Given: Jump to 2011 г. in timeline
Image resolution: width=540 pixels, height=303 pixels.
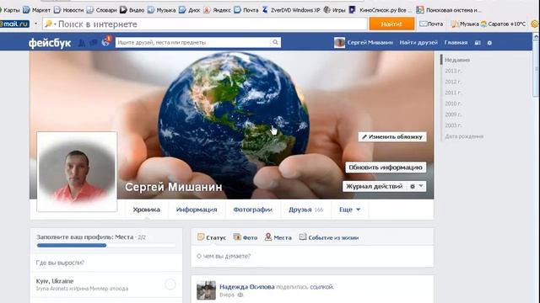Looking at the screenshot, I should pos(453,93).
